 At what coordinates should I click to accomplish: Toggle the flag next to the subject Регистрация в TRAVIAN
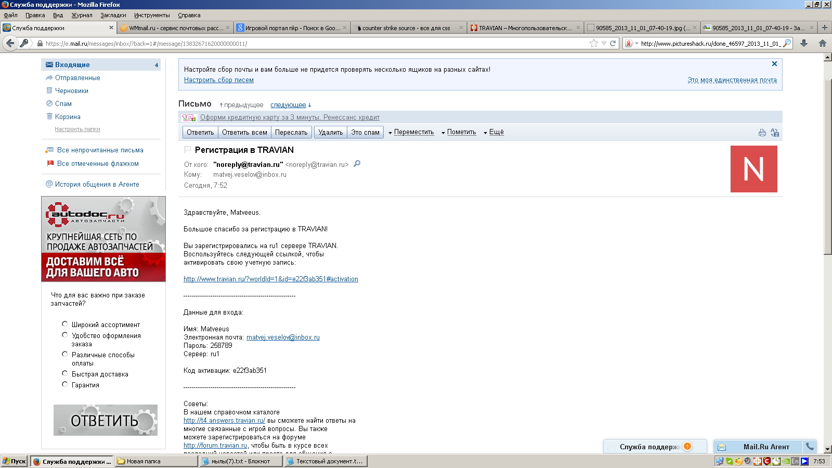point(188,150)
